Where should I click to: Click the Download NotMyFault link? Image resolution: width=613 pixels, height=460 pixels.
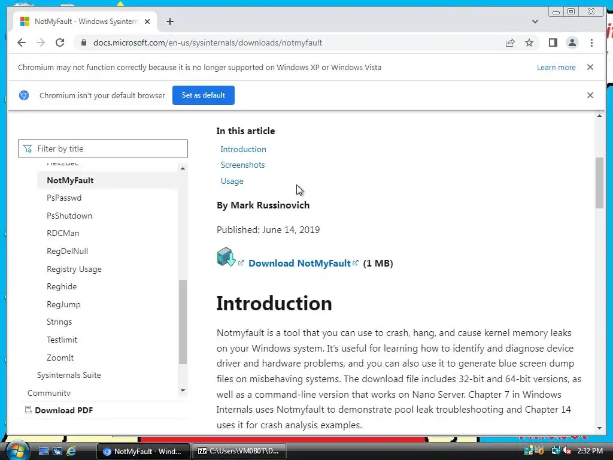point(299,264)
